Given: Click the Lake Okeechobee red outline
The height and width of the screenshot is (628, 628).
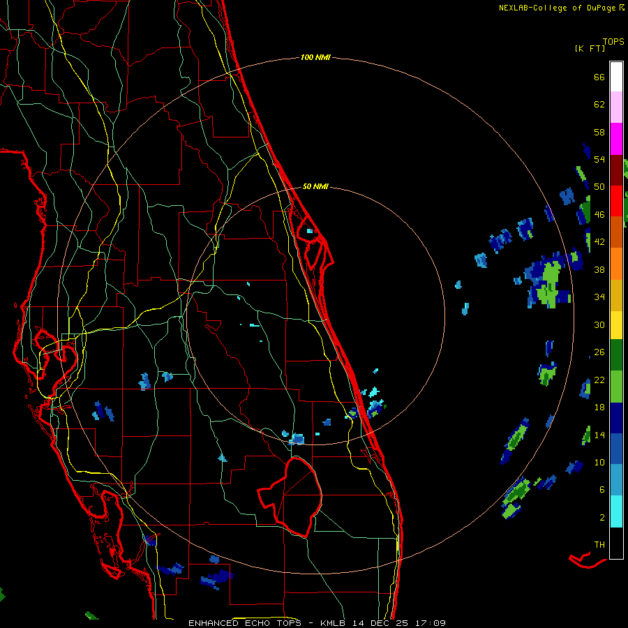Looking at the screenshot, I should point(291,497).
